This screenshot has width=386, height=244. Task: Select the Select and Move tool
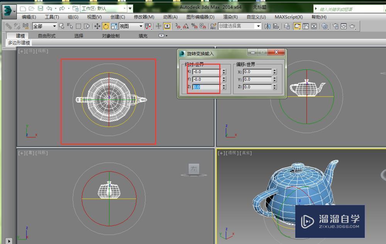click(97, 26)
